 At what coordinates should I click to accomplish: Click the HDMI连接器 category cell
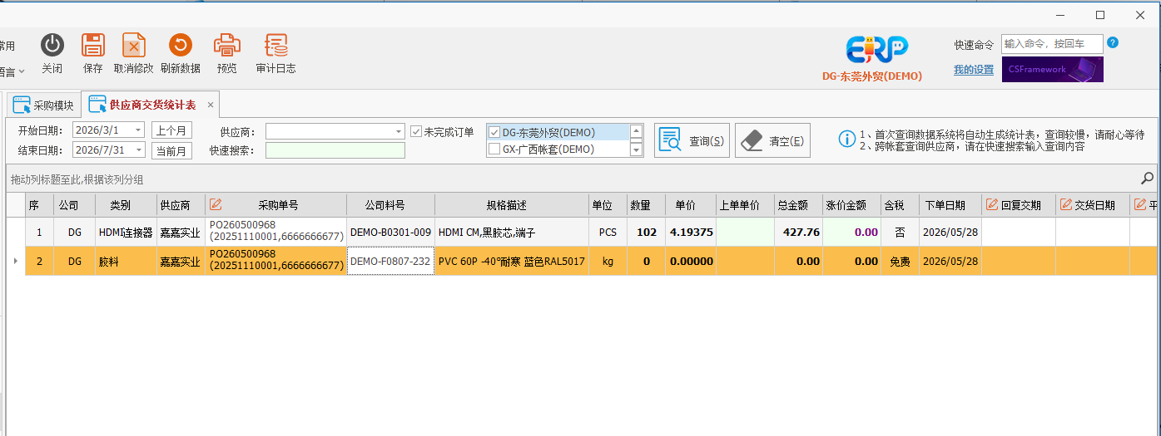(126, 233)
